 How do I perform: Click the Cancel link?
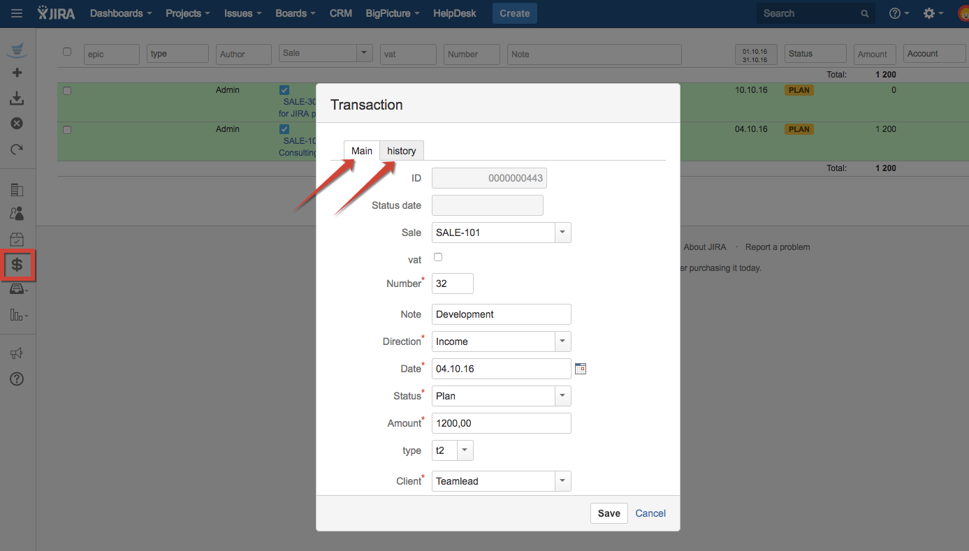pyautogui.click(x=650, y=513)
